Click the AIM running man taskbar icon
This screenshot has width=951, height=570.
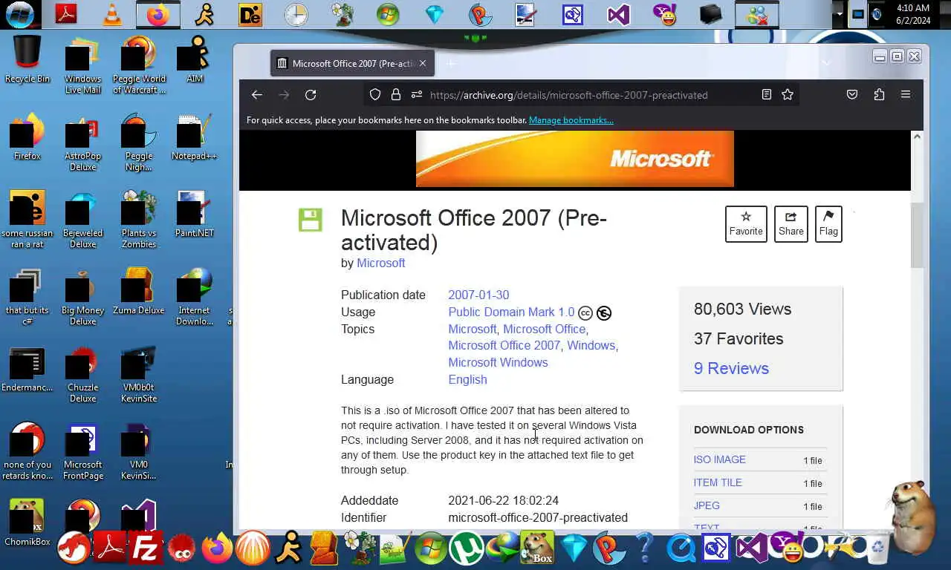204,14
